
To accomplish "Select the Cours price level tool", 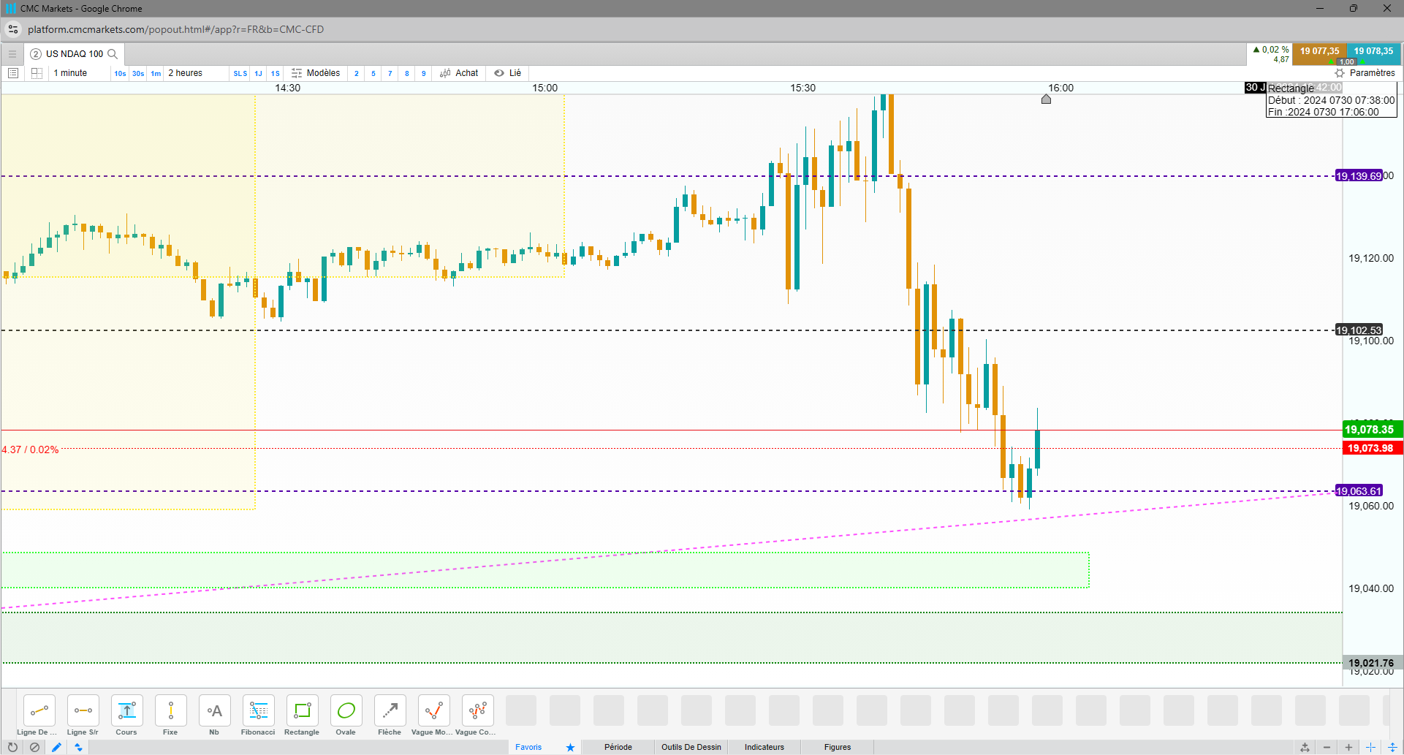I will tap(126, 716).
